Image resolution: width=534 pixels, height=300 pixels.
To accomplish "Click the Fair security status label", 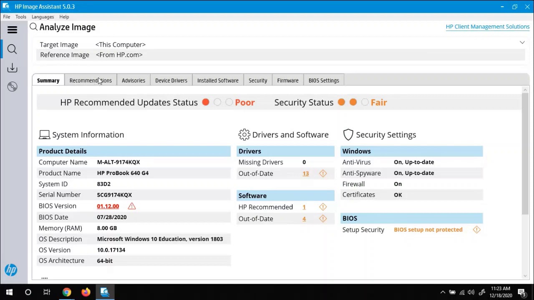I will click(379, 102).
